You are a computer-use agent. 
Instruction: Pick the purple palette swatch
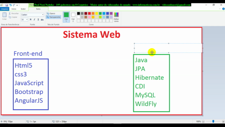[x=111, y=13]
